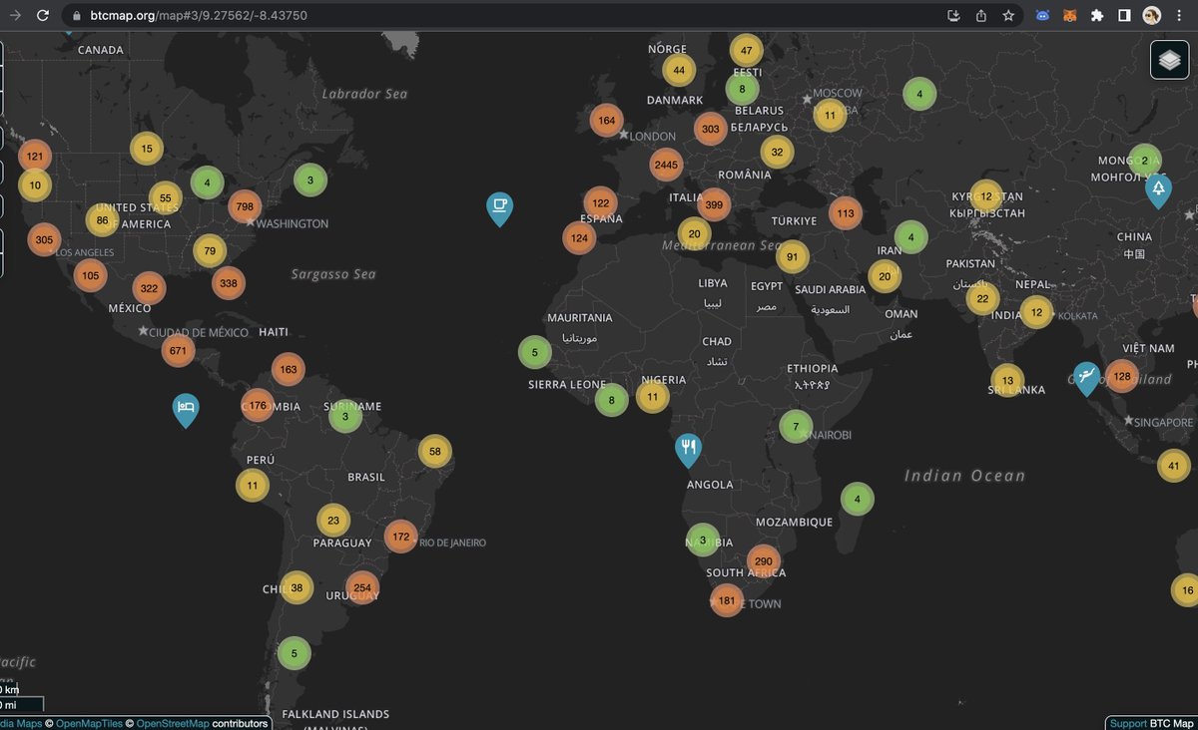1198x730 pixels.
Task: Click the 181 cluster near Cape Town
Action: (727, 600)
